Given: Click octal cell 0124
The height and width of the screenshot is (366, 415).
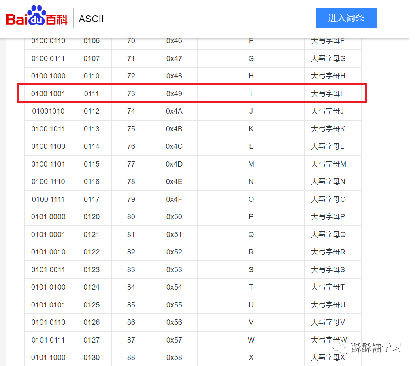Looking at the screenshot, I should click(92, 287).
